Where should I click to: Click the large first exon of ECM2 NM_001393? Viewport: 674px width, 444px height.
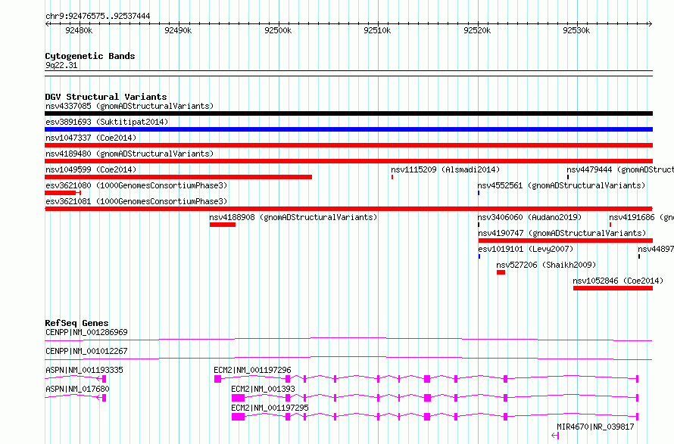pyautogui.click(x=238, y=398)
